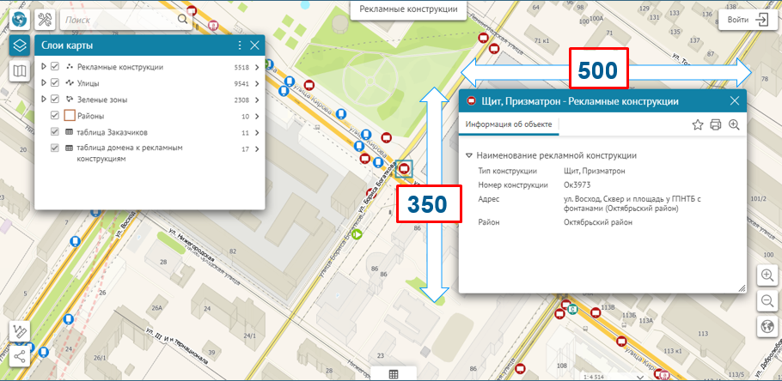Print object info with printer icon
782x381 pixels.
click(x=715, y=125)
